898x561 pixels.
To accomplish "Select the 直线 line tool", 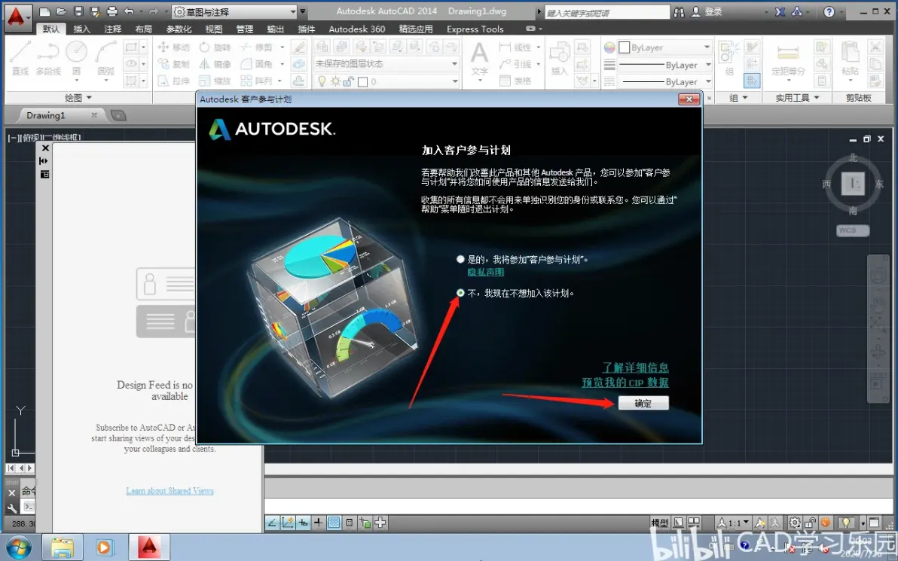I will tap(20, 59).
